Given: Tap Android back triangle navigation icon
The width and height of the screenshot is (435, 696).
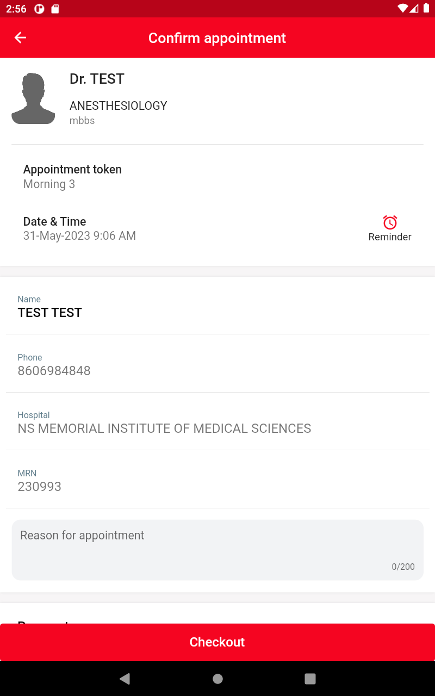Looking at the screenshot, I should (x=125, y=679).
